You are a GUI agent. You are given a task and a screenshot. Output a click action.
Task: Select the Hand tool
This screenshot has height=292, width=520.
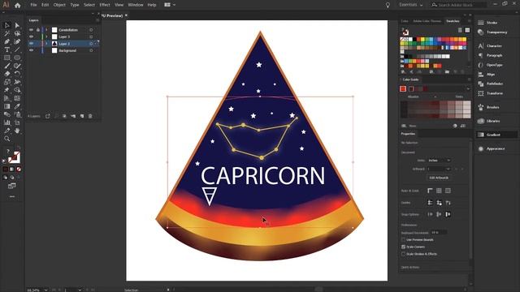(x=17, y=131)
